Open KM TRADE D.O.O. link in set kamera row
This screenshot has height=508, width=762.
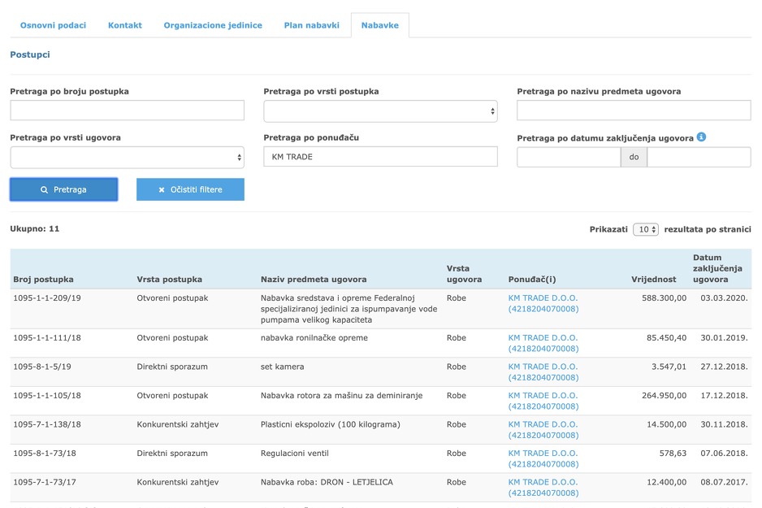tap(543, 367)
